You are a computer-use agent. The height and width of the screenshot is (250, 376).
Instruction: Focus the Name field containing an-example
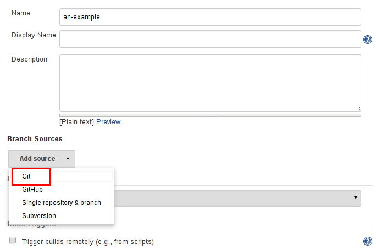(x=210, y=17)
